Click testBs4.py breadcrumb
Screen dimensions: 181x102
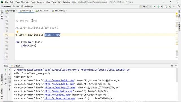point(27,7)
